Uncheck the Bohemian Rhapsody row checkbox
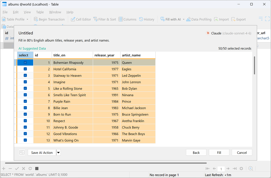Image resolution: width=271 pixels, height=178 pixels. pos(25,62)
